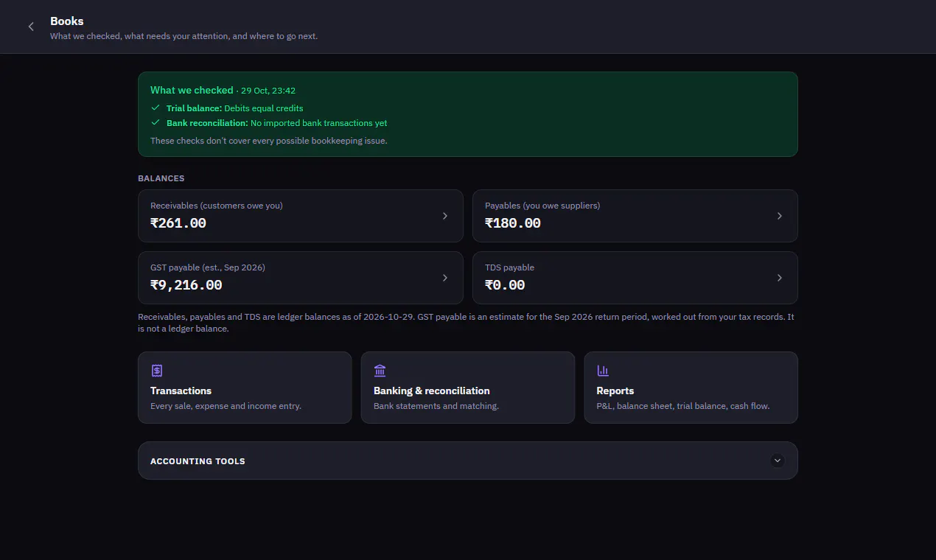The image size is (936, 560).
Task: Click the Payables (you owe suppliers) label
Action: coord(542,206)
